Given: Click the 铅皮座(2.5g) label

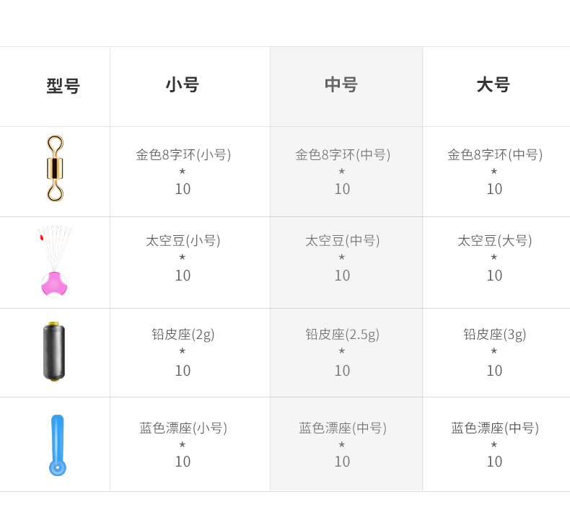Looking at the screenshot, I should (343, 334).
